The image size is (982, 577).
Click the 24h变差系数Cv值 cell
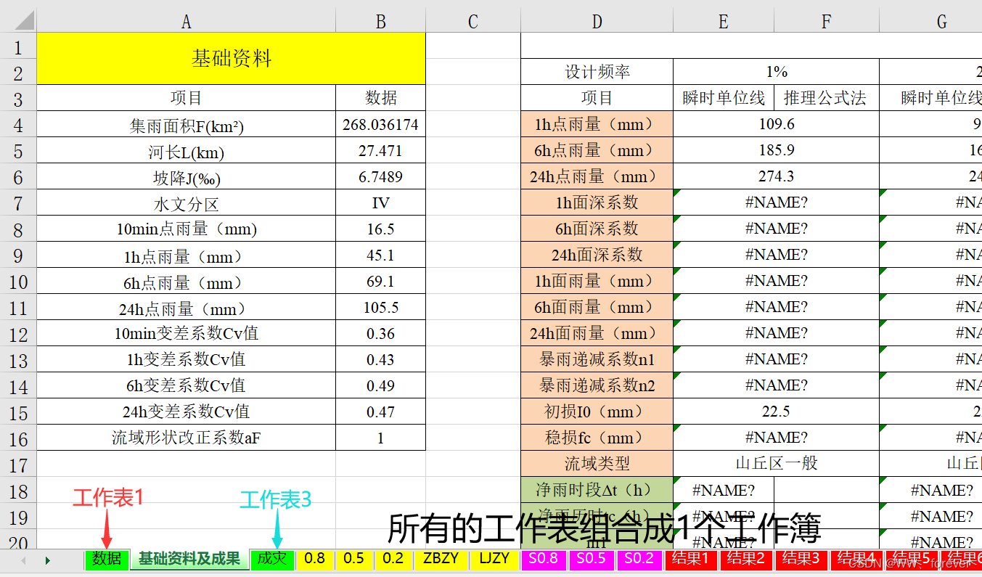pyautogui.click(x=186, y=412)
